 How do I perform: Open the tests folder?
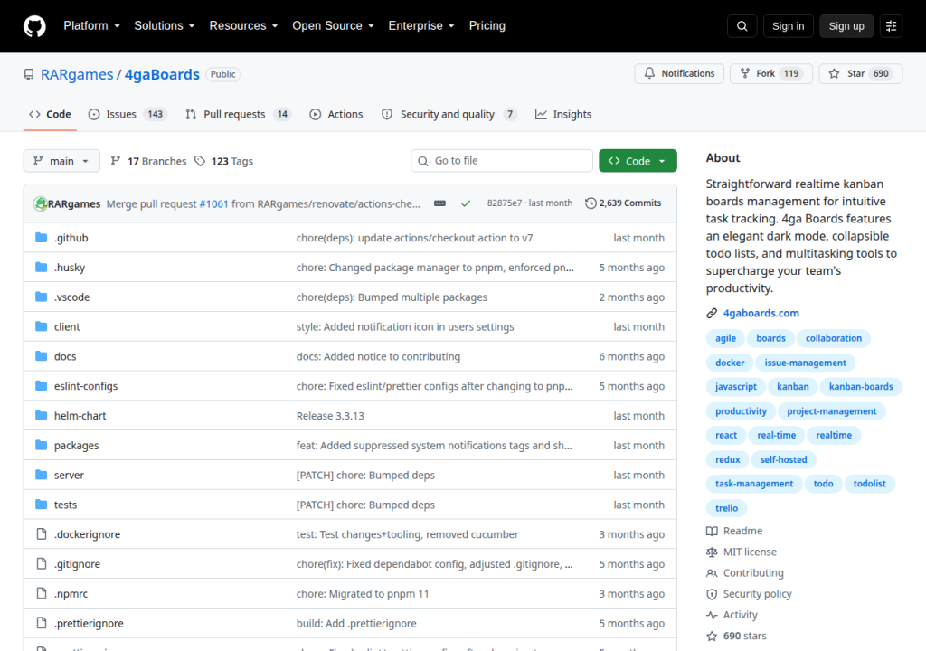click(65, 505)
